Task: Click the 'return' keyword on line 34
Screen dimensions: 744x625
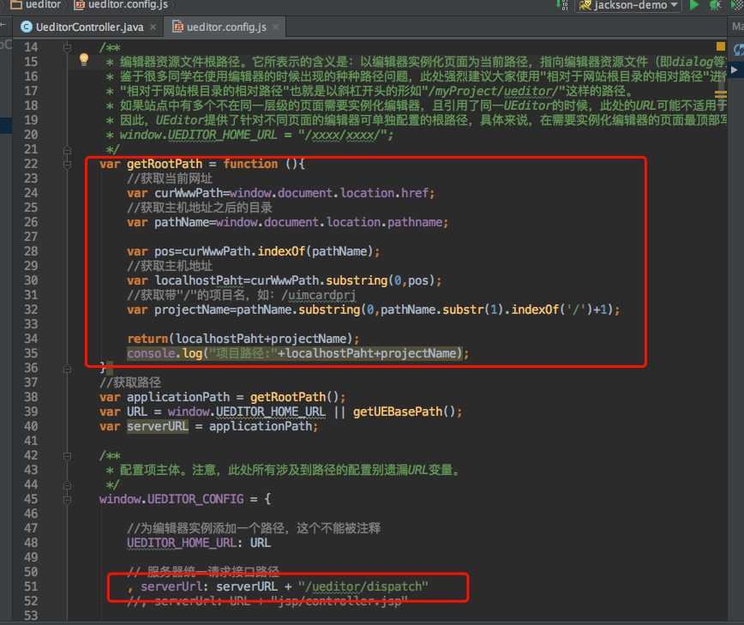Action: (x=147, y=340)
